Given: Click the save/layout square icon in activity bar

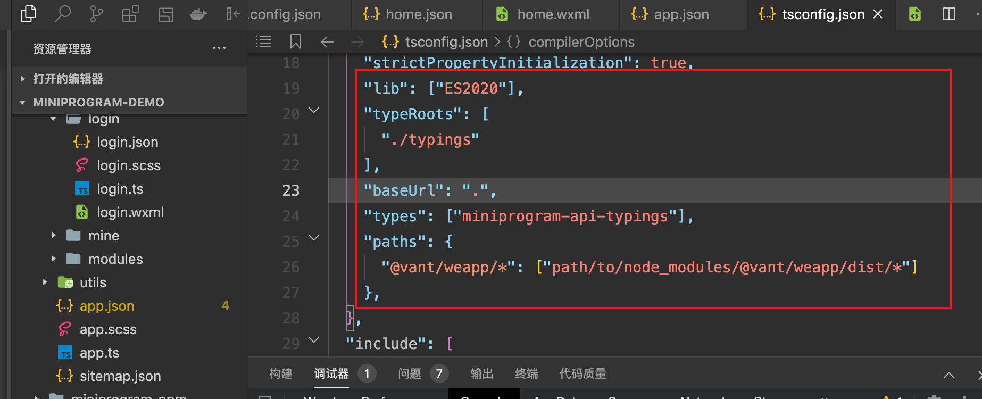Looking at the screenshot, I should tap(166, 14).
